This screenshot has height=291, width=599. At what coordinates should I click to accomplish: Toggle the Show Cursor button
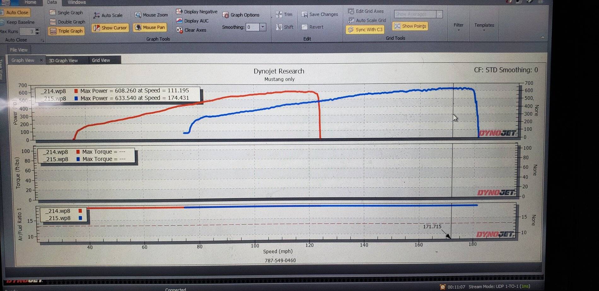110,28
